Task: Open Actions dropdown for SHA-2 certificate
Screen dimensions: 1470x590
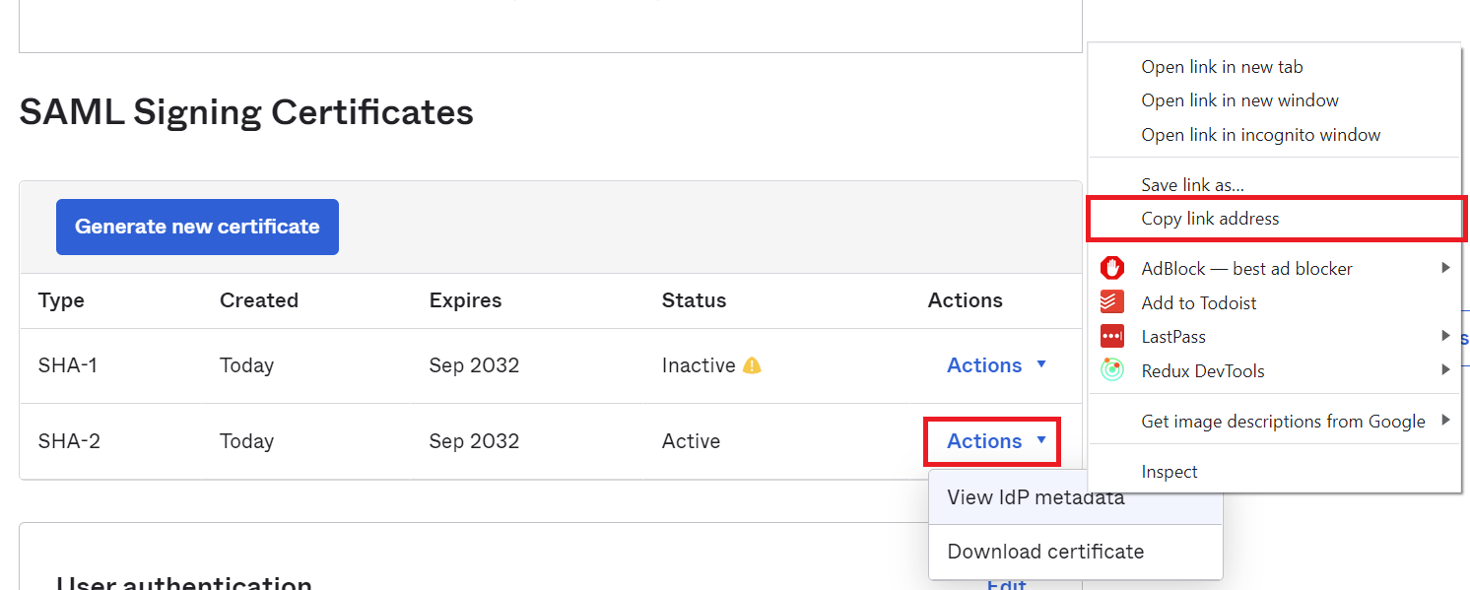Action: pos(996,441)
